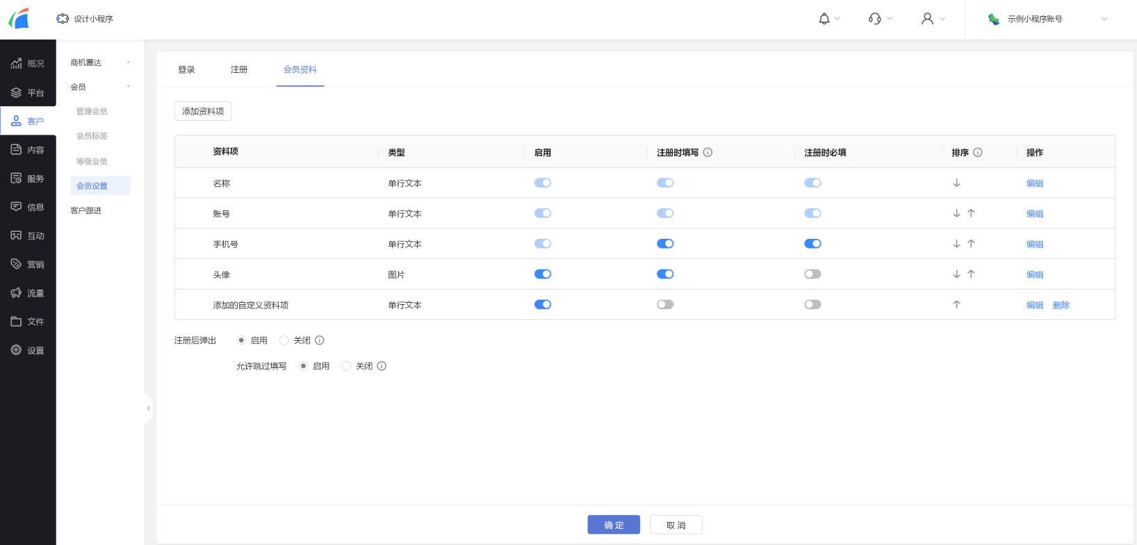Click 编辑 link for 名称 row
Screen dimensions: 1137x545
tap(1035, 183)
